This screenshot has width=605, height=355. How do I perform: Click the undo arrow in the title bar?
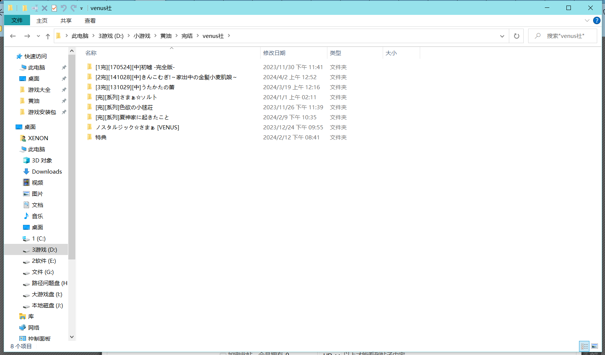(64, 8)
